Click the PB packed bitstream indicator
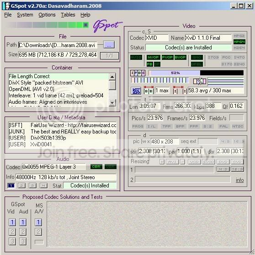 tap(149, 64)
